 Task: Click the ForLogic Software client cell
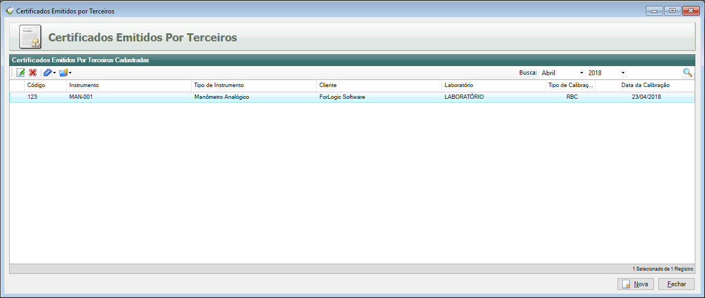pyautogui.click(x=379, y=97)
